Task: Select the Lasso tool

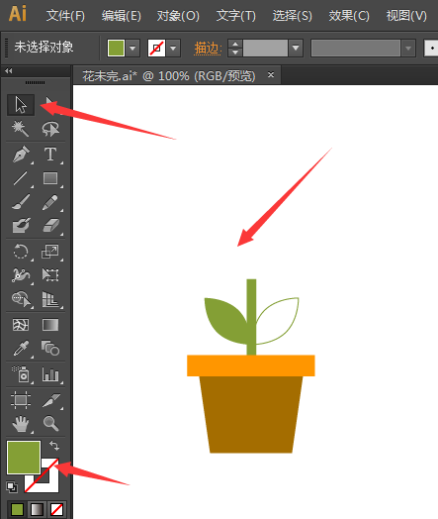Action: (50, 129)
